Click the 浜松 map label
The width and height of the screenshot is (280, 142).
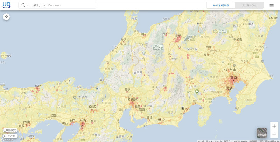(x=161, y=120)
